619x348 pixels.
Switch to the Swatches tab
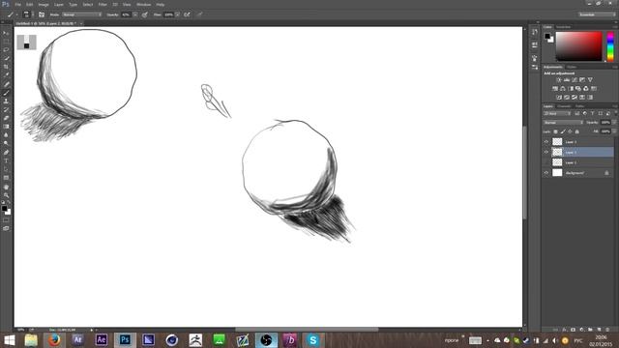pos(563,27)
